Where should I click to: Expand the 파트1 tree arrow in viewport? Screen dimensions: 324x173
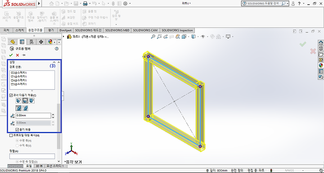pyautogui.click(x=64, y=36)
